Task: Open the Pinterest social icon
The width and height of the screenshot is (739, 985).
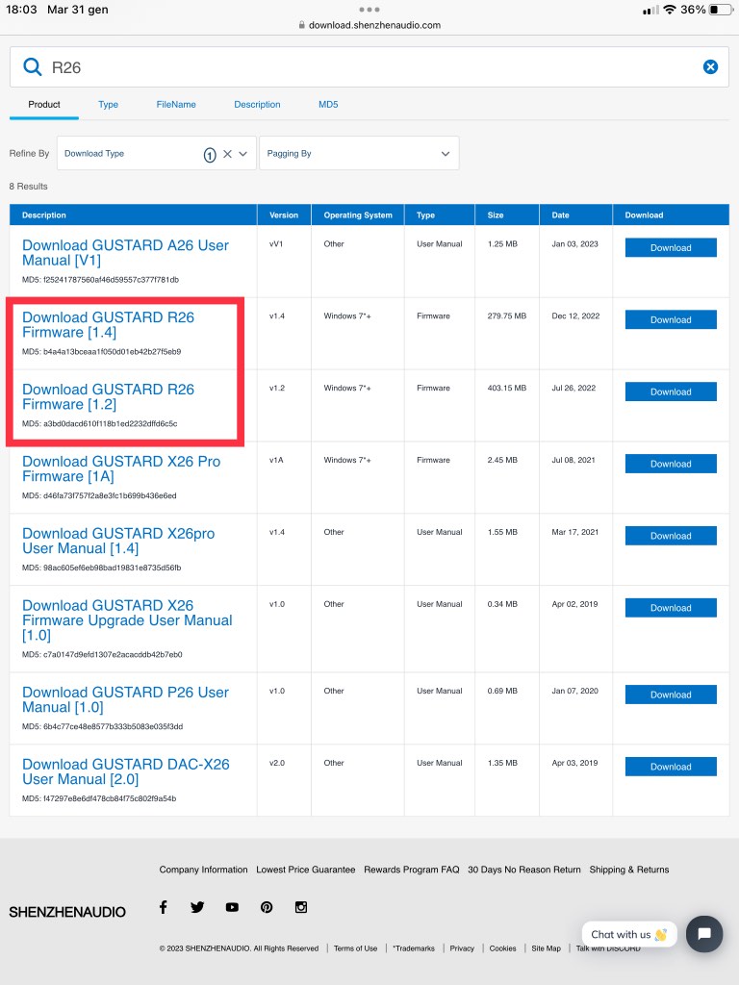Action: point(267,906)
